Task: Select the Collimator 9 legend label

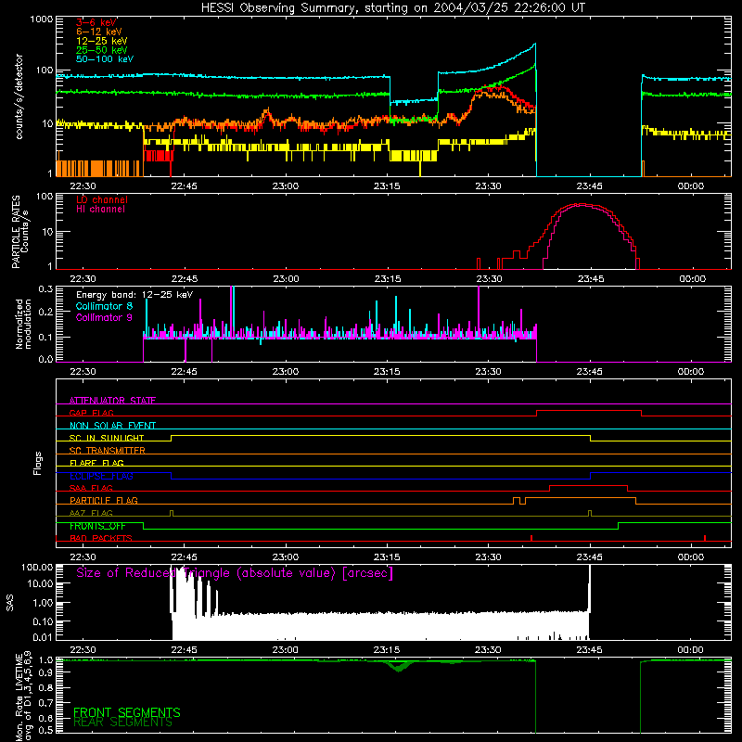Action: click(104, 317)
